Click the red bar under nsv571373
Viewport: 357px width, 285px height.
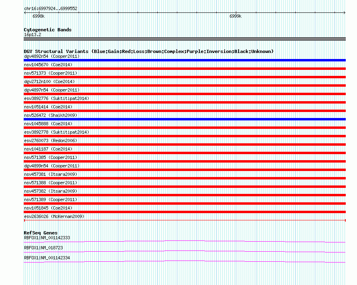[x=185, y=77]
